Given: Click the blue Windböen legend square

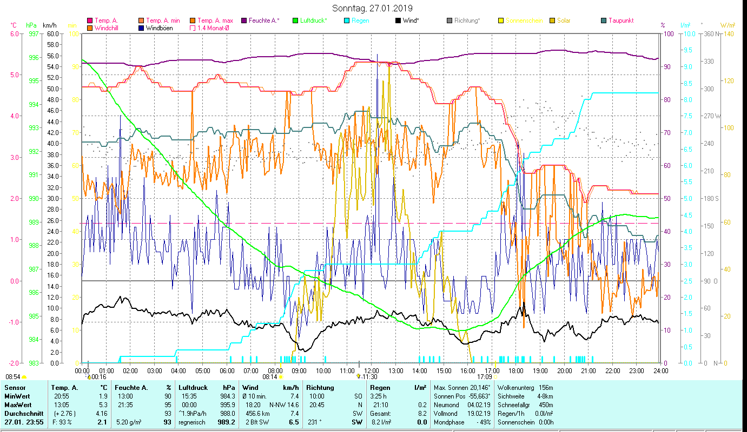Looking at the screenshot, I should pos(141,28).
